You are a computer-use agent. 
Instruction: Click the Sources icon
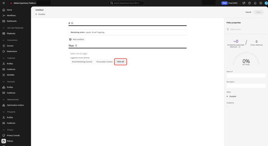coord(4,46)
